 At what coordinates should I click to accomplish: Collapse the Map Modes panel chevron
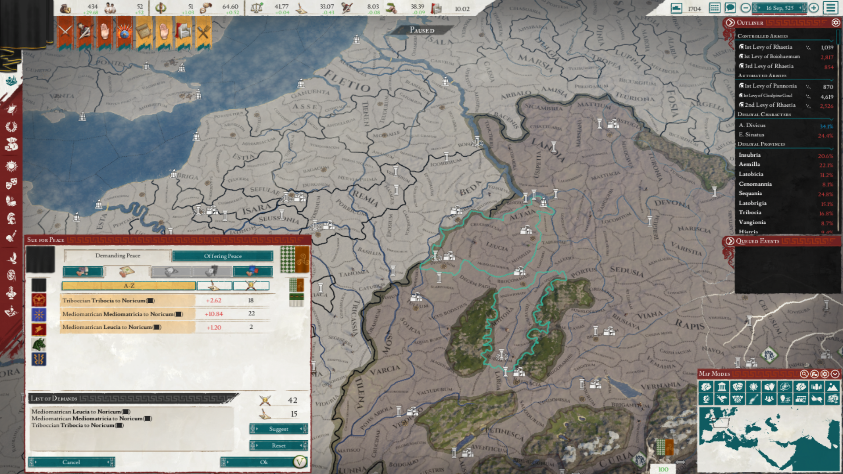(835, 374)
